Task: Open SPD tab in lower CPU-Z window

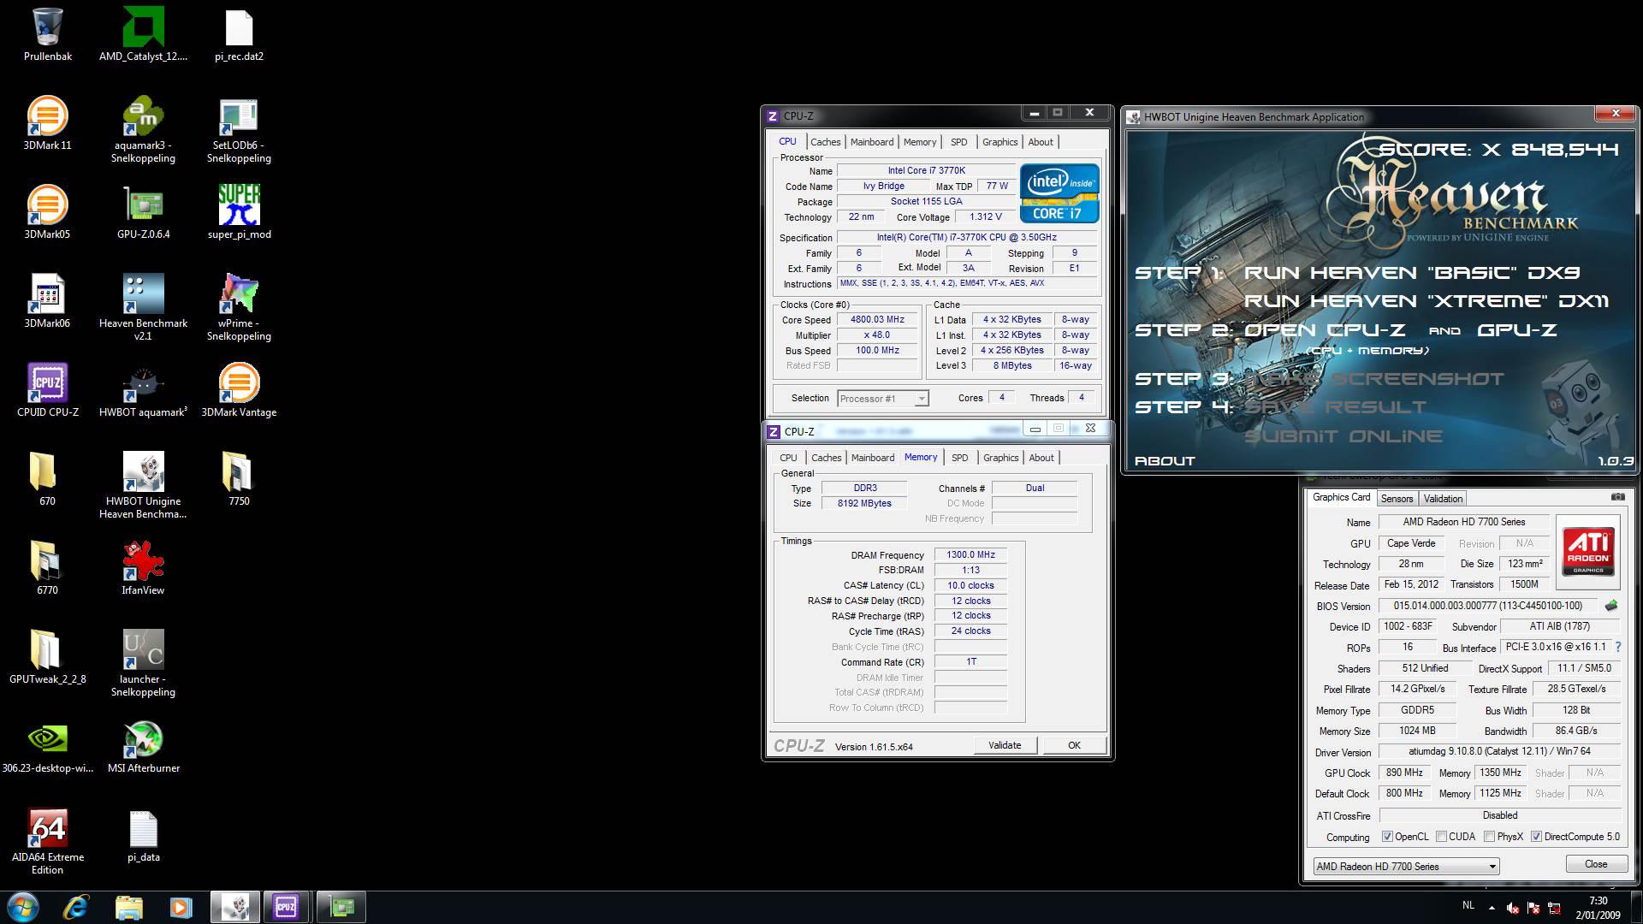Action: coord(960,458)
